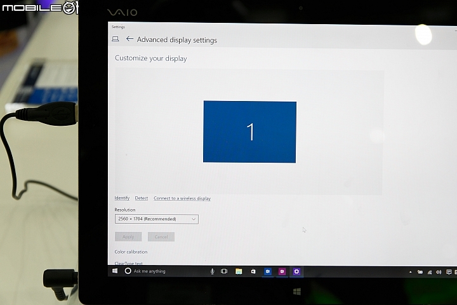
Task: Switch to the blue app on taskbar
Action: tap(268, 272)
